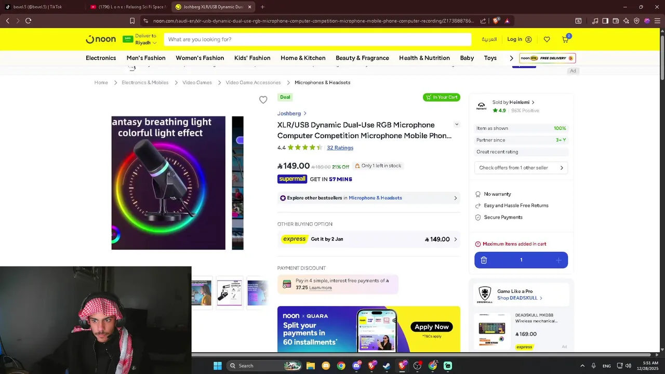Go to Video Games breadcrumb
Image resolution: width=665 pixels, height=374 pixels.
pos(197,83)
